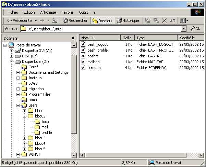Expand the migration folder node
This screenshot has width=206, height=167.
coord(18,89)
